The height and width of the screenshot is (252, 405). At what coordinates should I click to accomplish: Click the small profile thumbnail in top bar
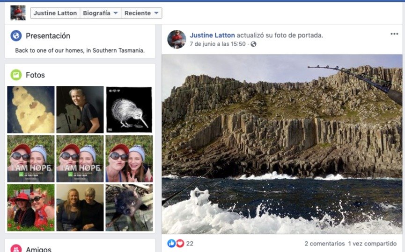pos(18,13)
